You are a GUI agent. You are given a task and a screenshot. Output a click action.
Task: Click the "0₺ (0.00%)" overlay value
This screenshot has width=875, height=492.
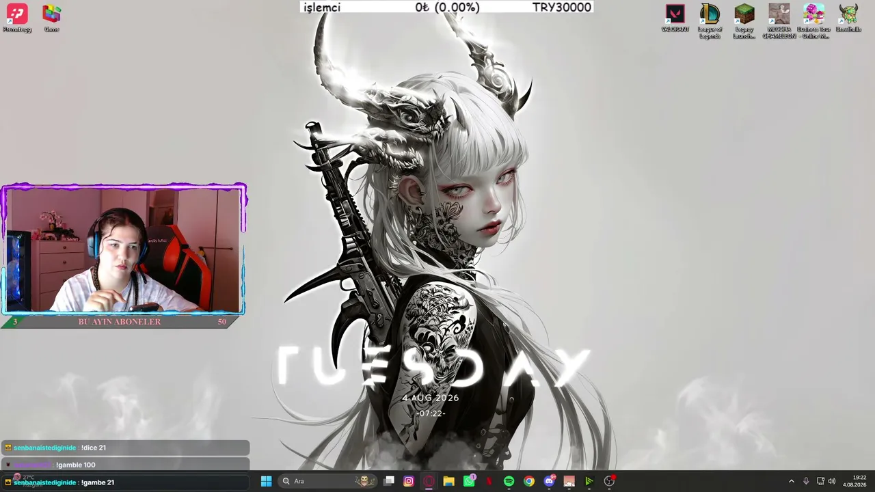tap(448, 8)
